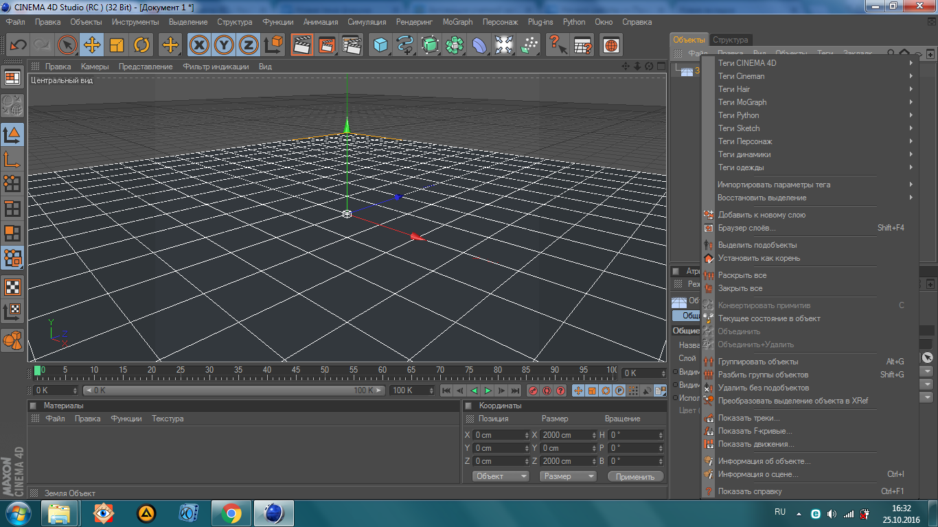The height and width of the screenshot is (527, 938).
Task: Click the Model mode icon in sidebar
Action: coord(12,134)
